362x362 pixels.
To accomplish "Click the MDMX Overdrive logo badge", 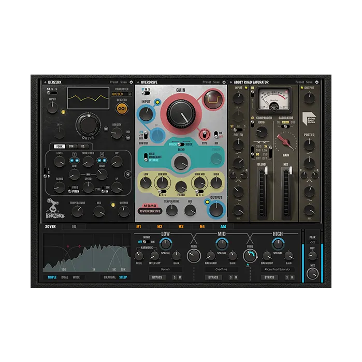I will (x=150, y=209).
